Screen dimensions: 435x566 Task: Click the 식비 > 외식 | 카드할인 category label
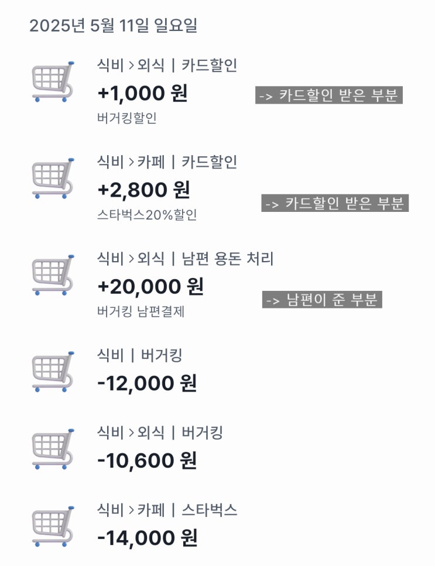click(167, 65)
